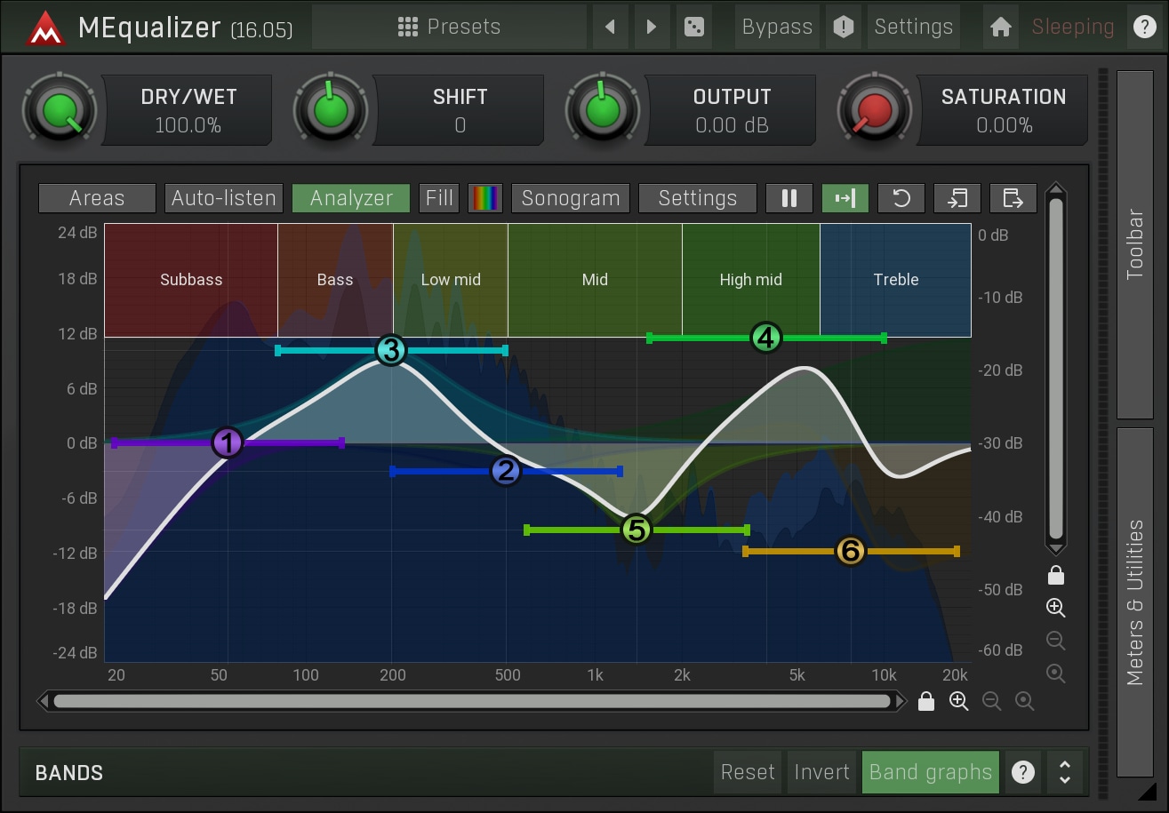
Task: Pause the analyzer with pause icon
Action: pyautogui.click(x=789, y=198)
